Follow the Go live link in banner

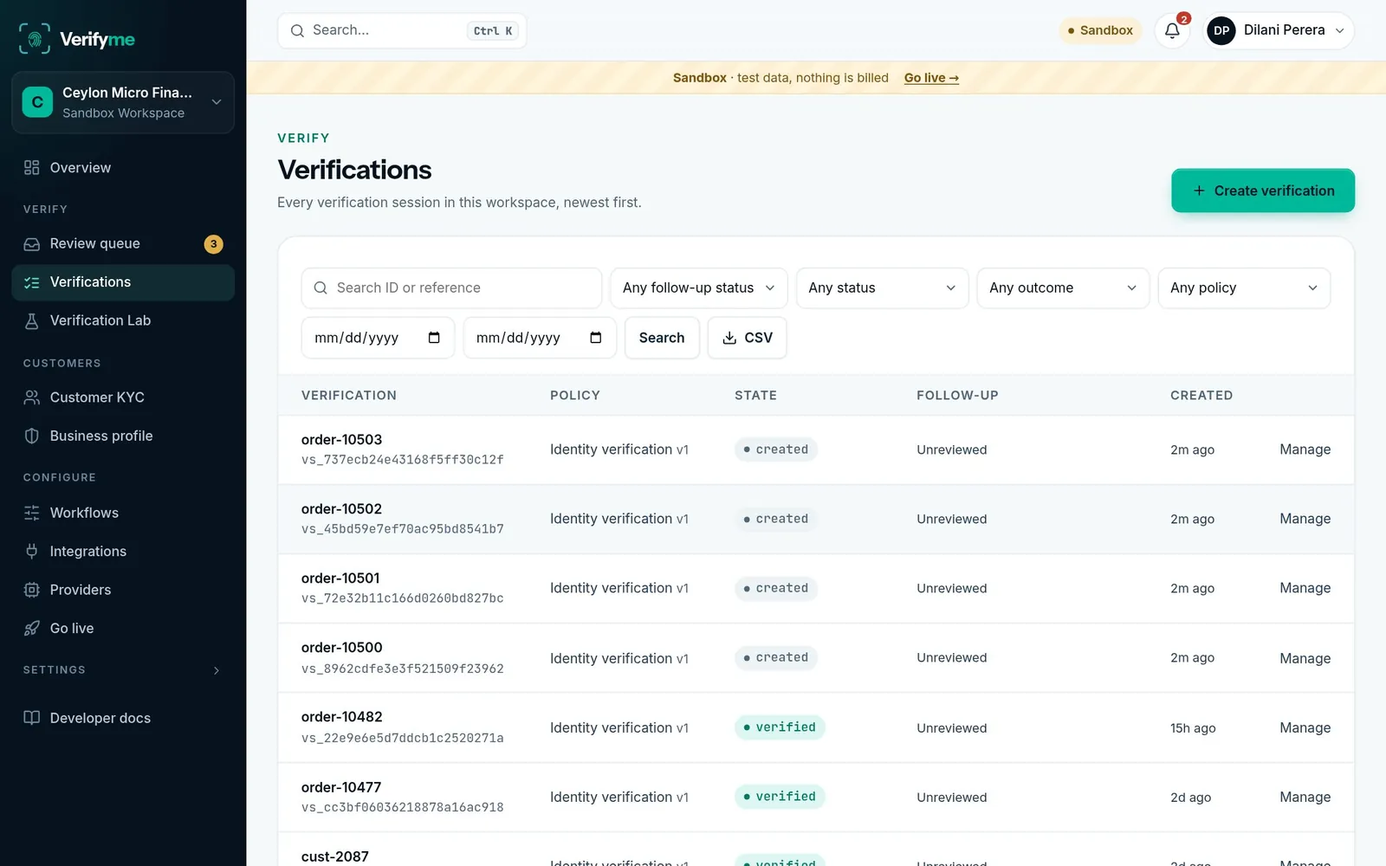pos(931,78)
